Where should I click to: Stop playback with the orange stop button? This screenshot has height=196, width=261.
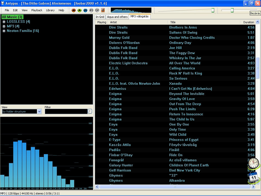pos(74,10)
